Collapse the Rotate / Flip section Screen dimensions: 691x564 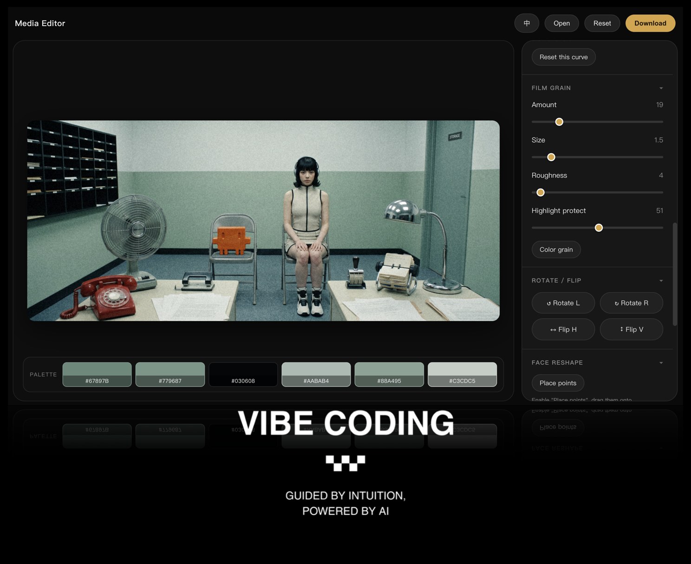661,281
